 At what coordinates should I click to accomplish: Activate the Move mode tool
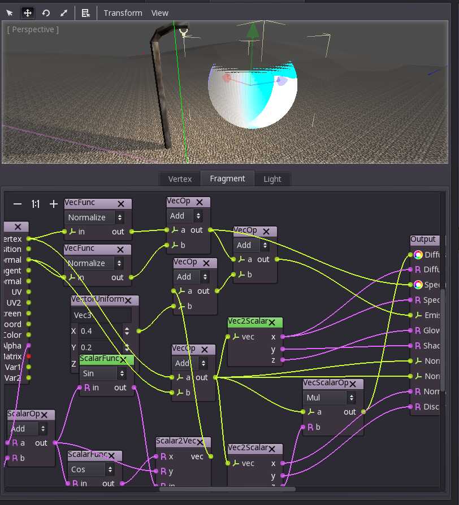pos(28,13)
